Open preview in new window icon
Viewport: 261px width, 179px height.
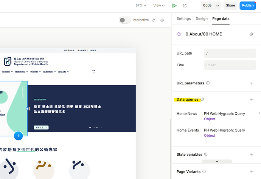tap(185, 6)
